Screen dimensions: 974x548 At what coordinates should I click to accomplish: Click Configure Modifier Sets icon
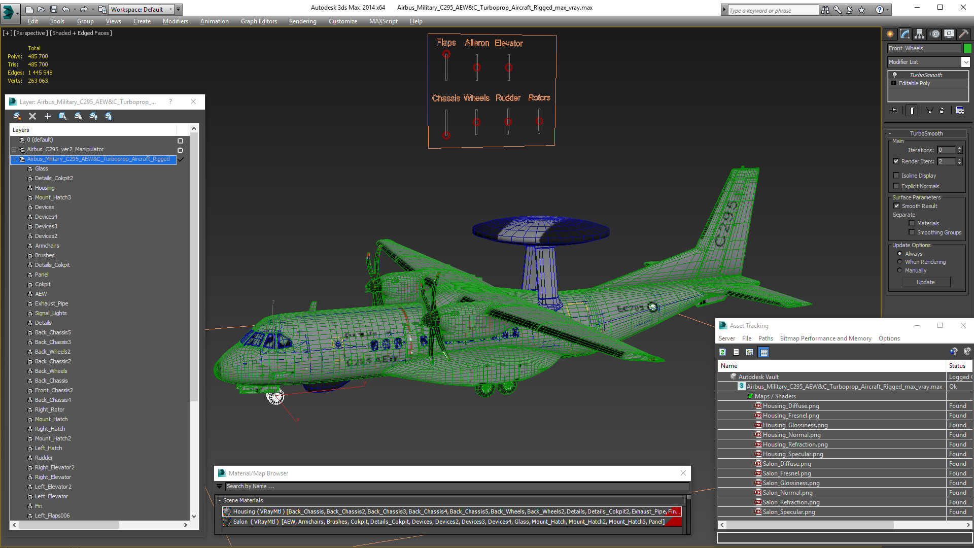[960, 110]
